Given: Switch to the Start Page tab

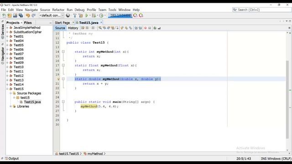Looking at the screenshot, I should (x=62, y=23).
